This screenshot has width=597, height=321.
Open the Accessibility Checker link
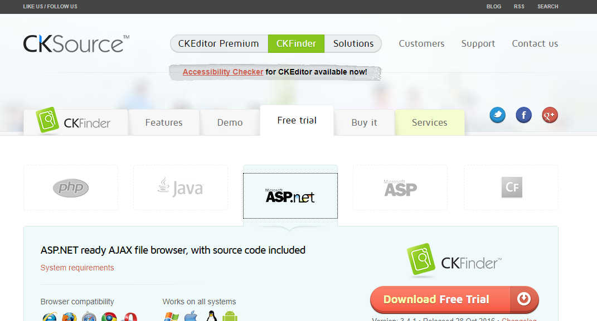(223, 72)
